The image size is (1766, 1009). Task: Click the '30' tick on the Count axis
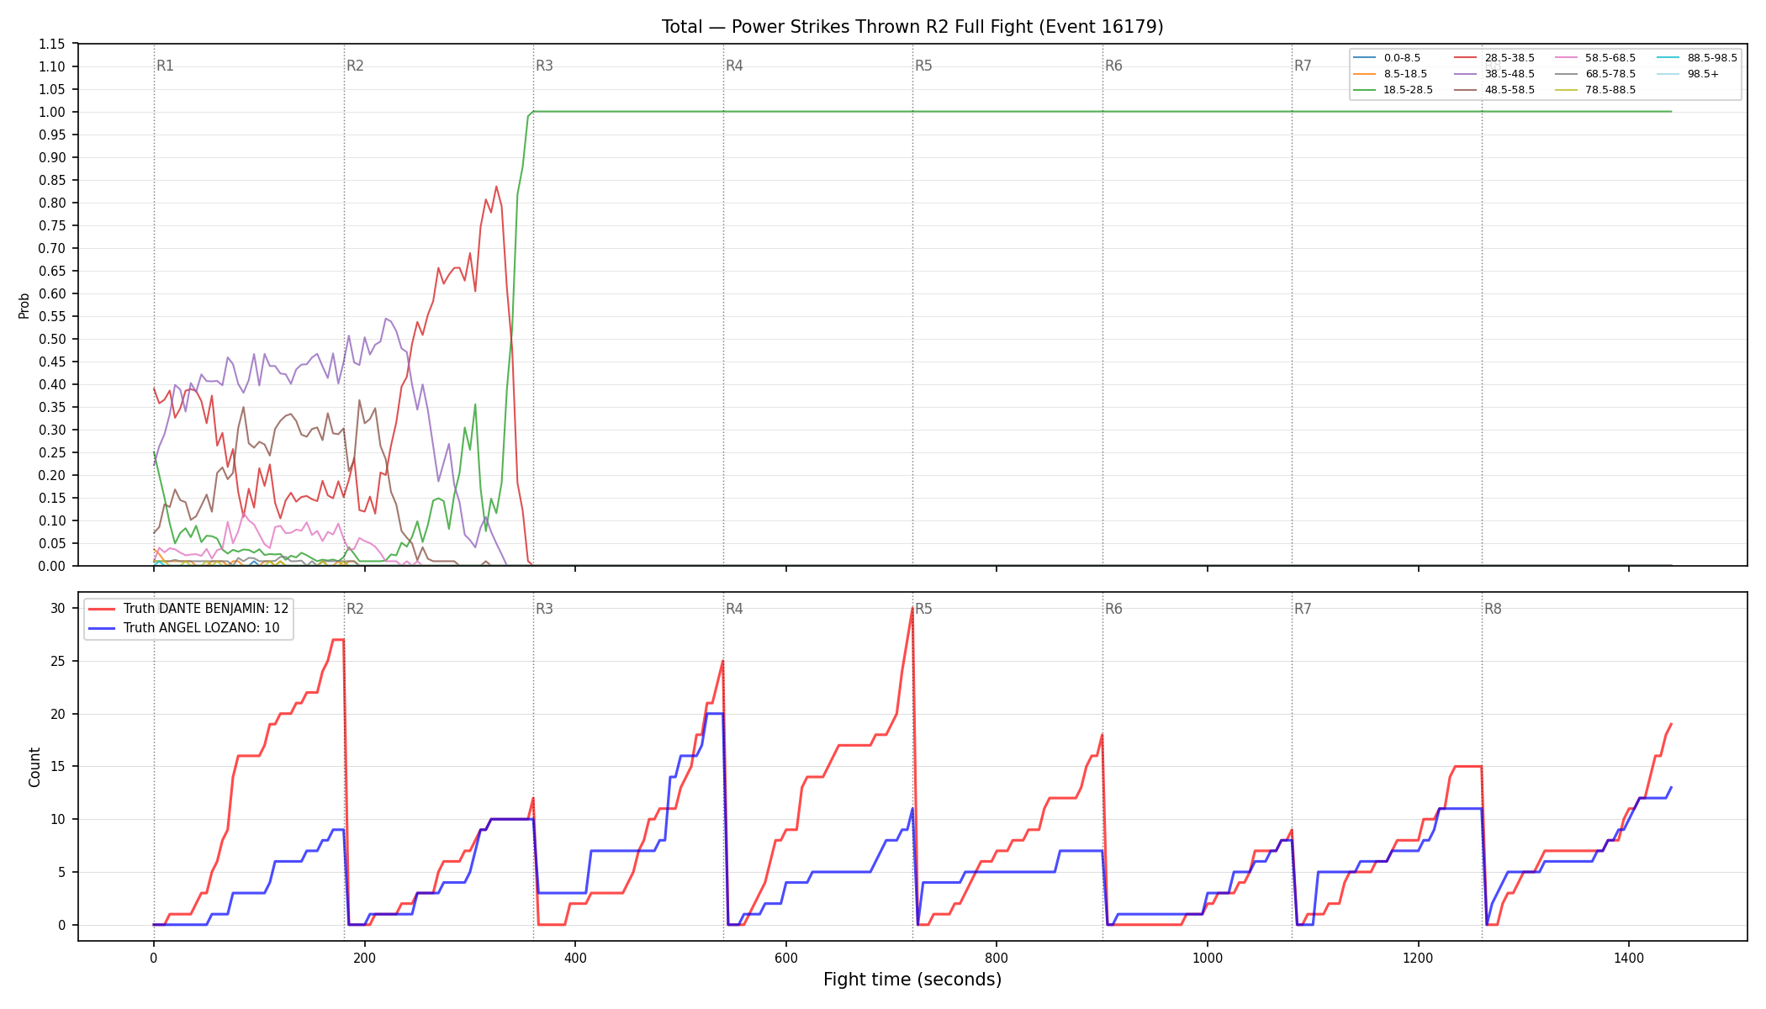(x=58, y=608)
